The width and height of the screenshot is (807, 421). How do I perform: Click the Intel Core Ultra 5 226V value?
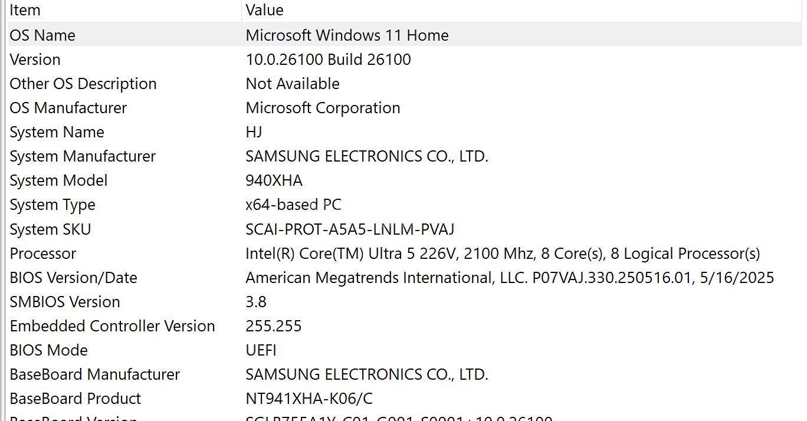coord(503,254)
